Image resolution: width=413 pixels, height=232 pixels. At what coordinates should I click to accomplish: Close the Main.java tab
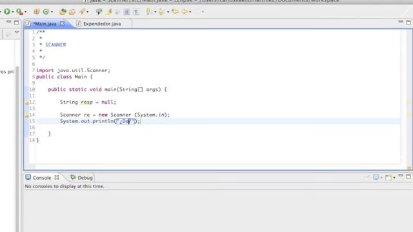[x=62, y=23]
